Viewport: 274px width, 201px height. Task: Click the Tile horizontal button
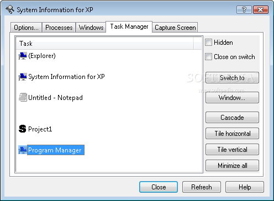click(x=232, y=134)
